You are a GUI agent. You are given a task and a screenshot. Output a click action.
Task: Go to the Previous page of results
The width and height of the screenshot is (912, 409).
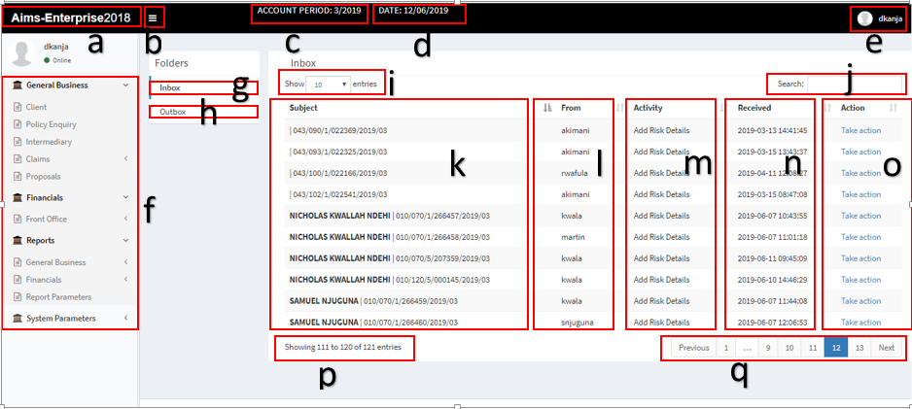pyautogui.click(x=693, y=347)
